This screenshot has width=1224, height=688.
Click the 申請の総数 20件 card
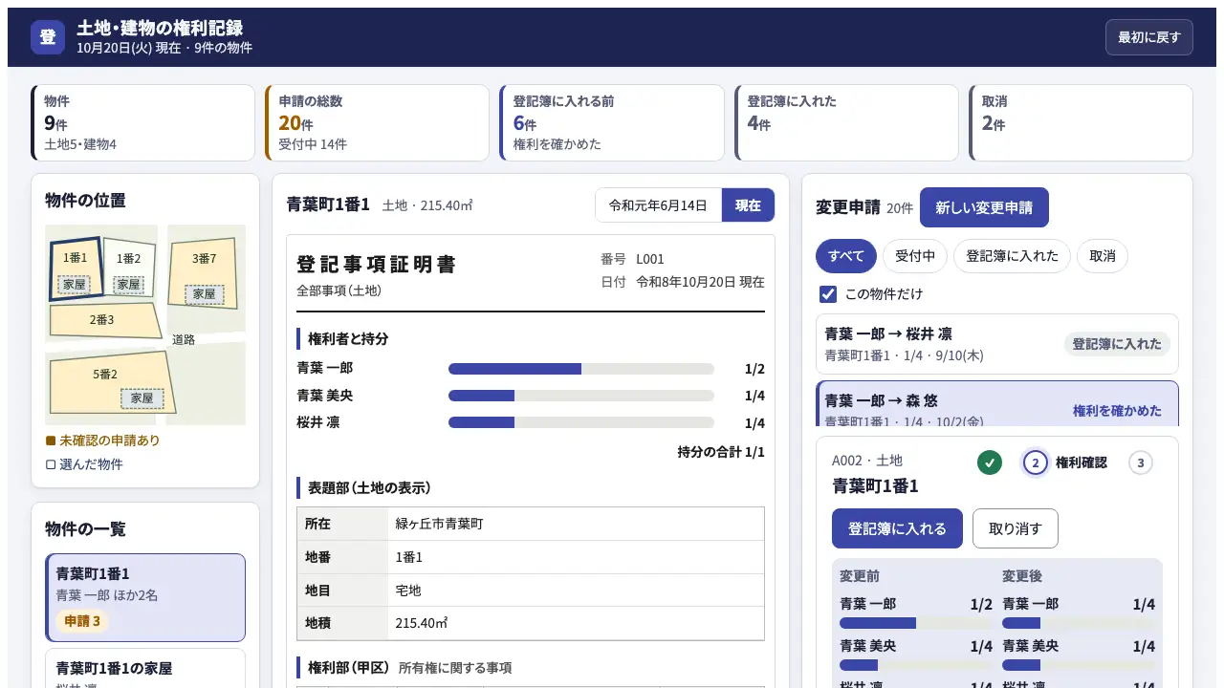[x=378, y=122]
